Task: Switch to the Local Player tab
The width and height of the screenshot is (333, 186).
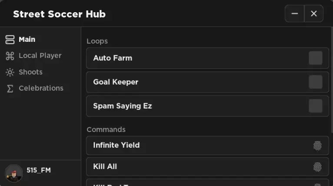Action: [40, 56]
